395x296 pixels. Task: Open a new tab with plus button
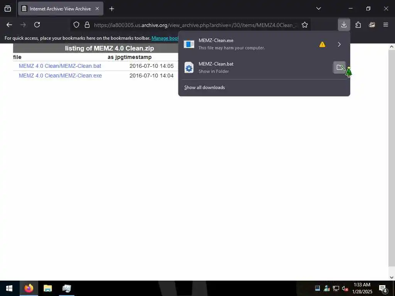pos(111,9)
